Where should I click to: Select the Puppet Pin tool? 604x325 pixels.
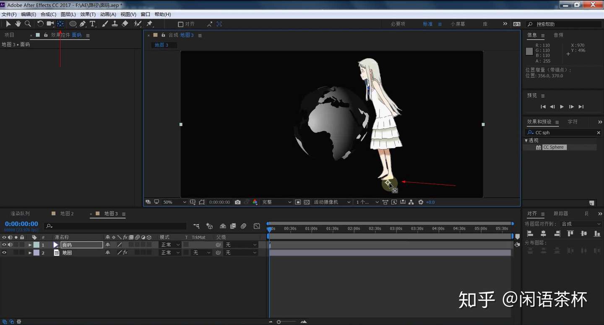pos(149,24)
